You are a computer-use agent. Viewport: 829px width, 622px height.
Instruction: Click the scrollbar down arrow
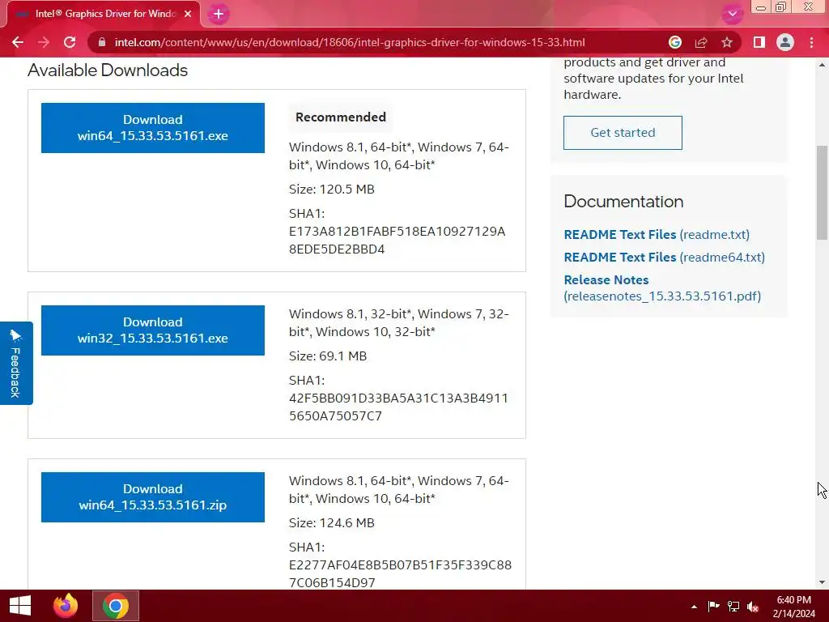pos(823,582)
